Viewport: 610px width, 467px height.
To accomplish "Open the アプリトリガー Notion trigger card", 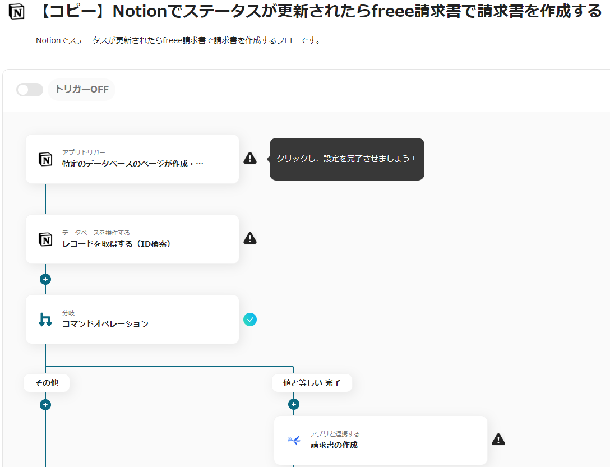I will click(132, 159).
